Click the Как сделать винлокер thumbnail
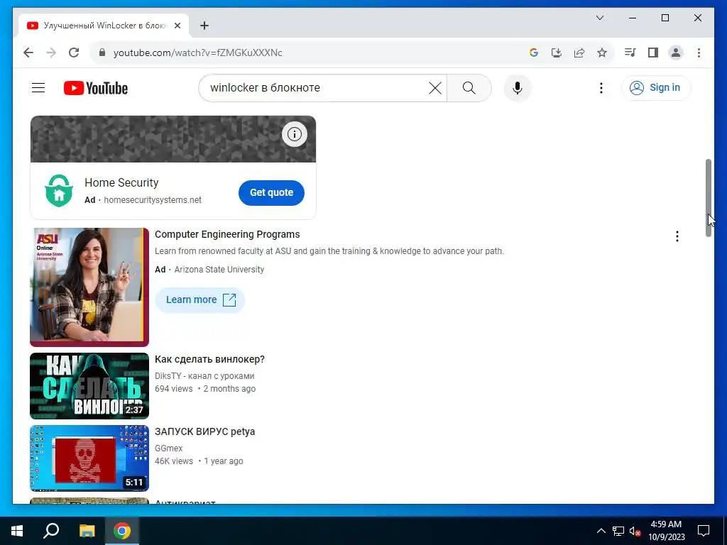 pos(89,386)
